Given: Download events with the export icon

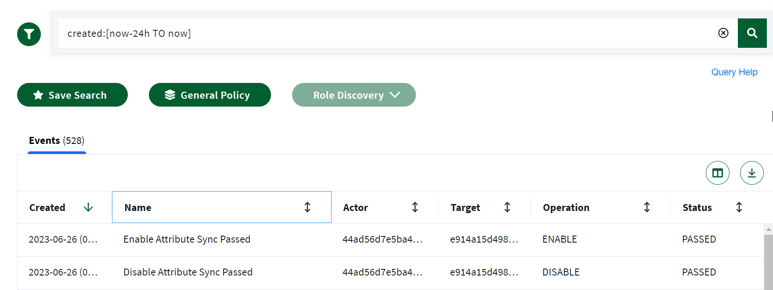Looking at the screenshot, I should point(751,173).
